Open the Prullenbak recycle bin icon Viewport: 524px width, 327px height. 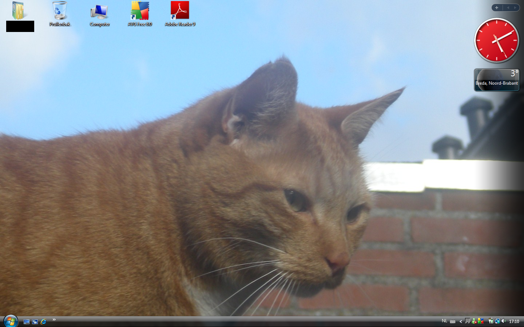tap(60, 14)
